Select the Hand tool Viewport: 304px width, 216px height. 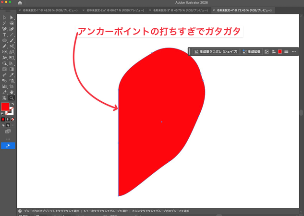click(x=12, y=92)
